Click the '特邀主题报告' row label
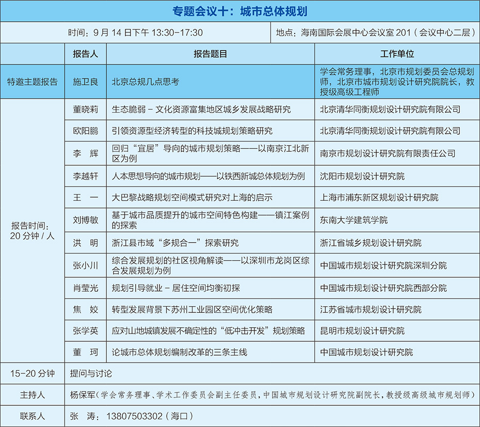This screenshot has width=480, height=427. pyautogui.click(x=32, y=82)
